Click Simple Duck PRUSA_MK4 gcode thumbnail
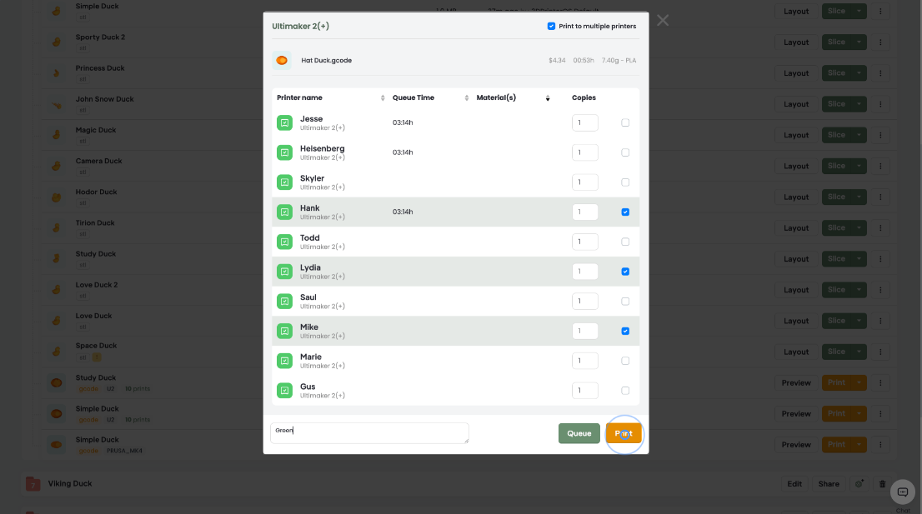This screenshot has width=922, height=514. tap(57, 445)
